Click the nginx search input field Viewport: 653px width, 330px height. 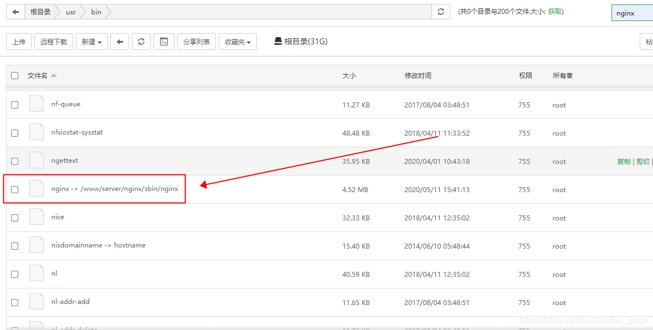(x=632, y=13)
